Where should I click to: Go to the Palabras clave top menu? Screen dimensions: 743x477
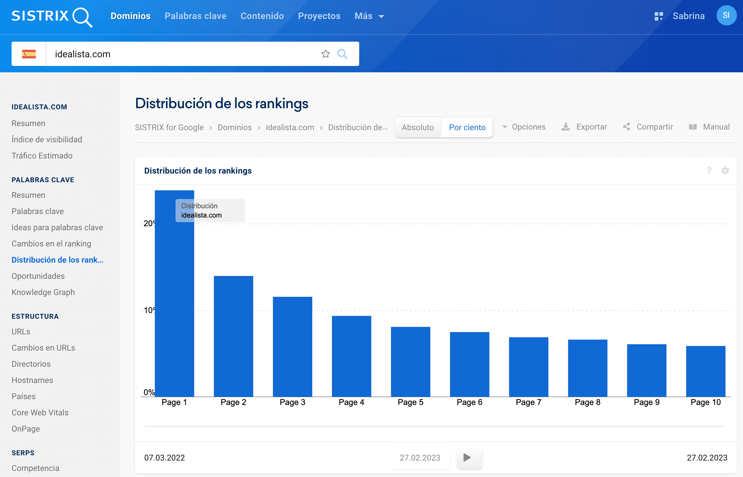click(x=195, y=16)
